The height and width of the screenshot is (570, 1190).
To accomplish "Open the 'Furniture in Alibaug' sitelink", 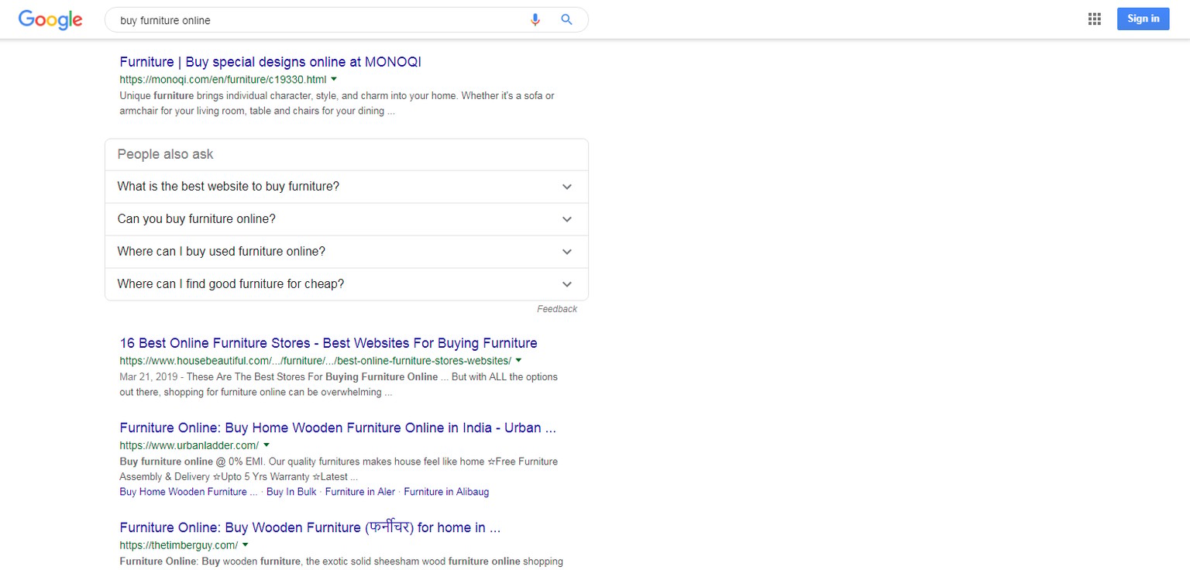I will pos(446,492).
